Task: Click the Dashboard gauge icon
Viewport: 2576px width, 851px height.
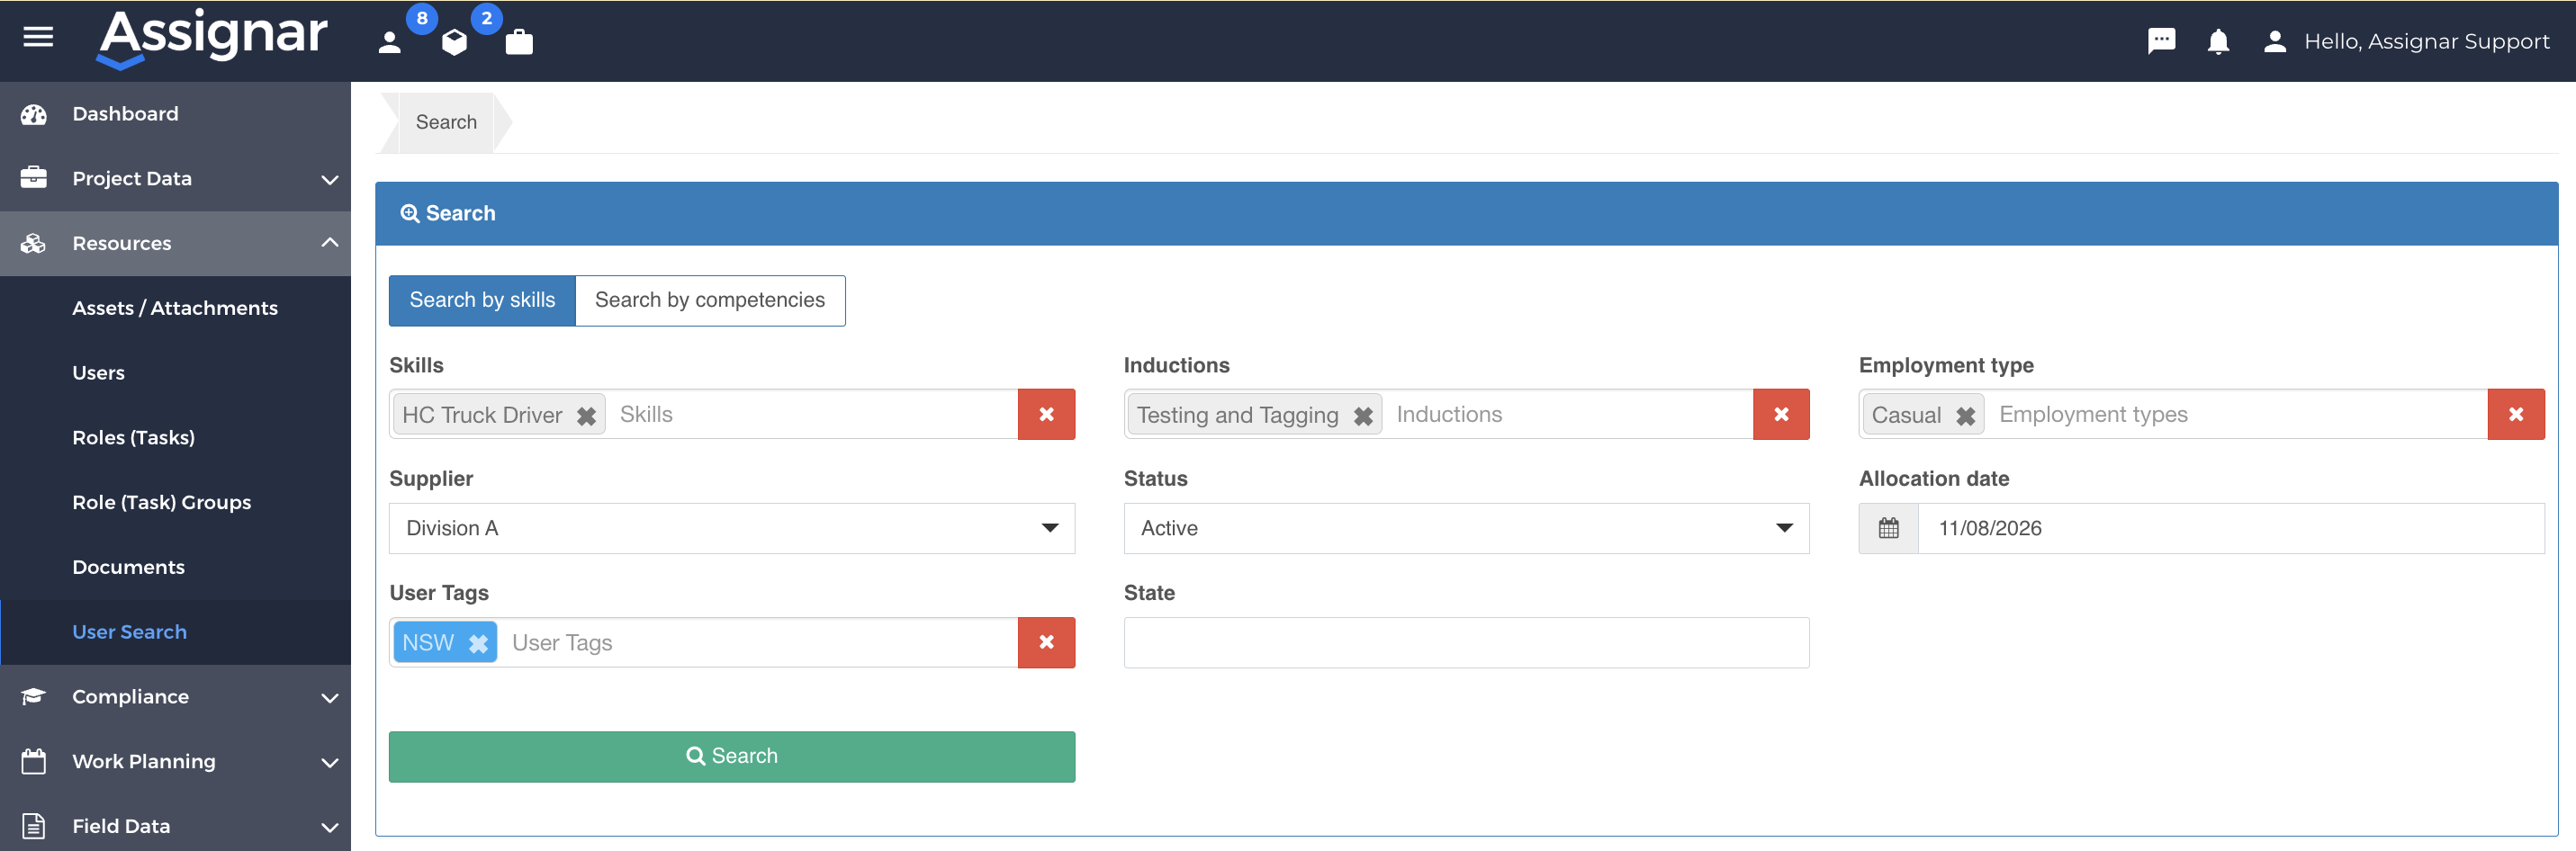Action: tap(34, 114)
